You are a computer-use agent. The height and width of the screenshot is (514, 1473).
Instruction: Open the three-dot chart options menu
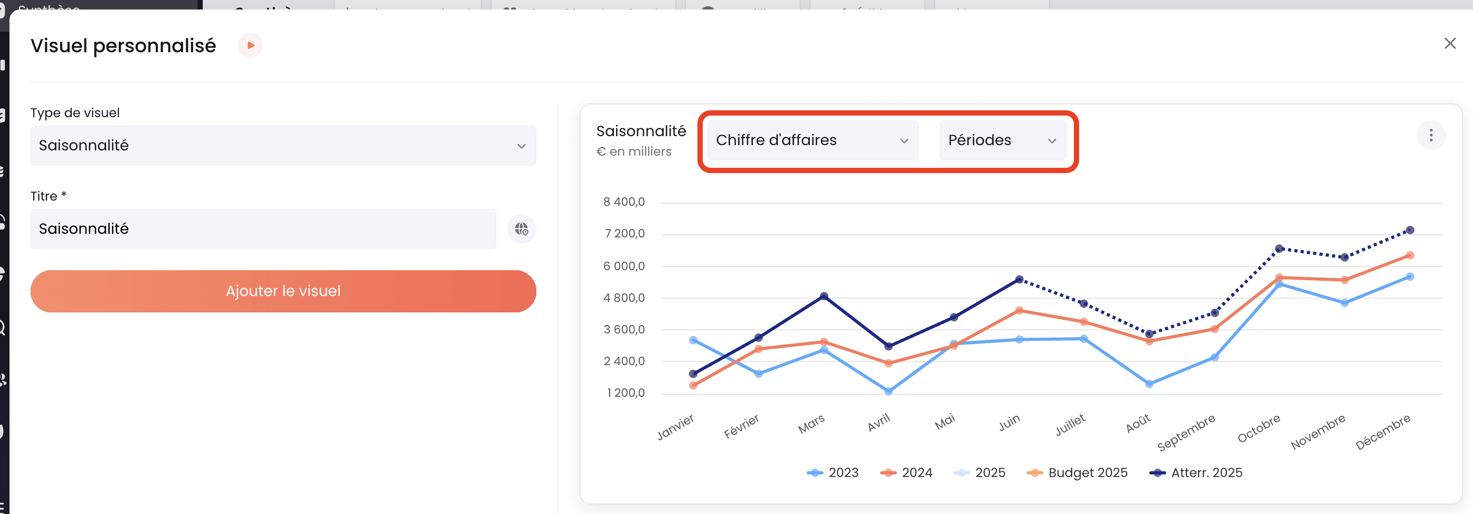point(1431,136)
